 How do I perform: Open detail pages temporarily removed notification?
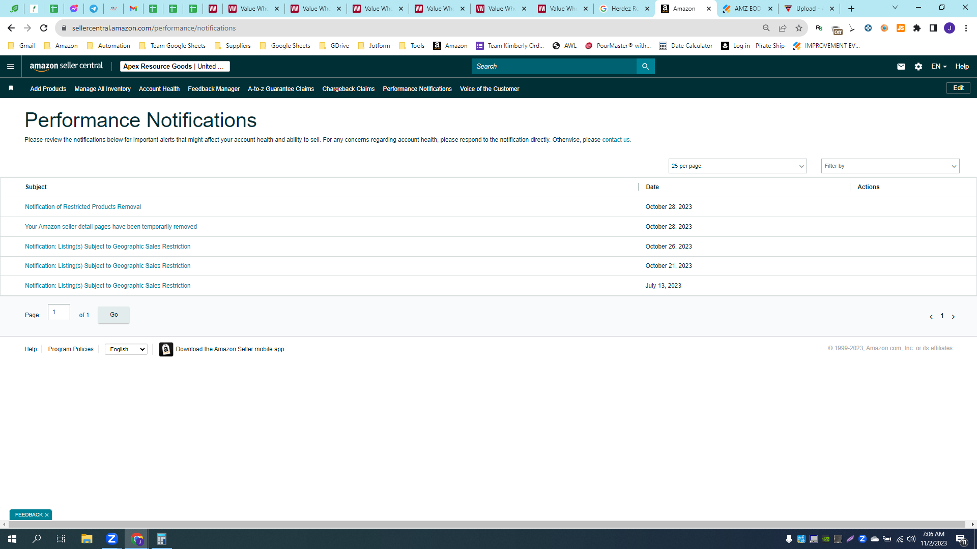111,227
